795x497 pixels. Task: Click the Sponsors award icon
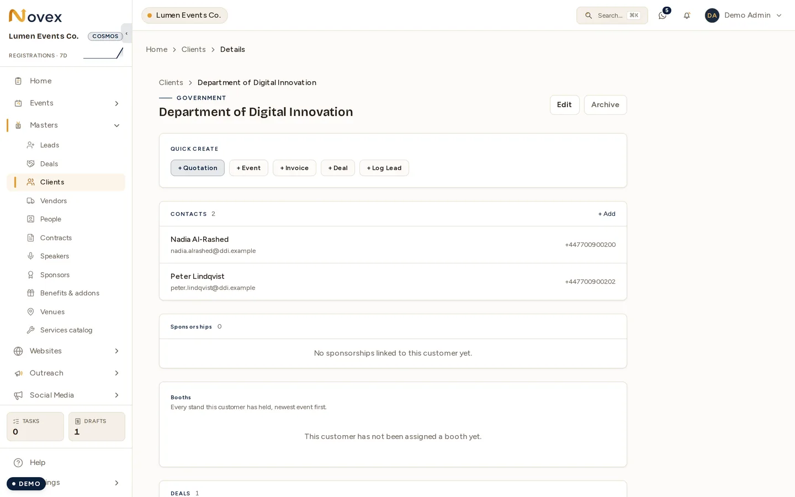coord(31,275)
